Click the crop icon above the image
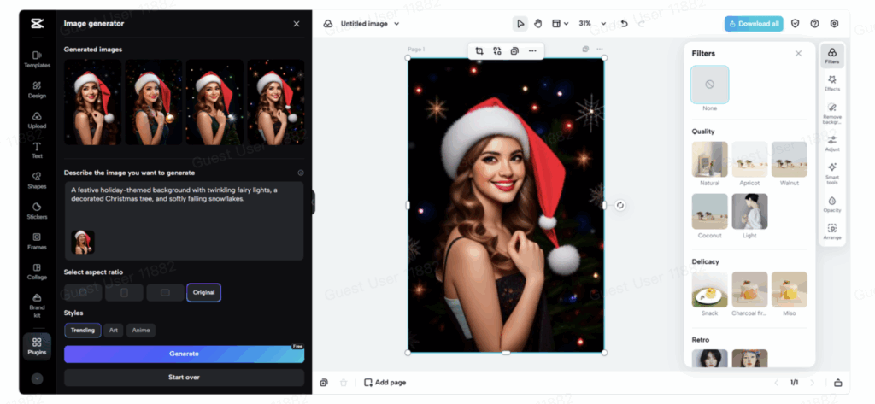Screen dimensions: 875x404 click(x=479, y=51)
